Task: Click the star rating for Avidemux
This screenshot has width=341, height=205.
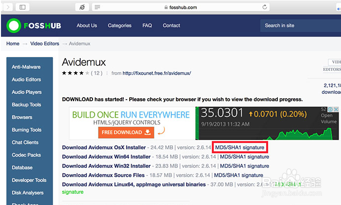Action: click(x=75, y=73)
